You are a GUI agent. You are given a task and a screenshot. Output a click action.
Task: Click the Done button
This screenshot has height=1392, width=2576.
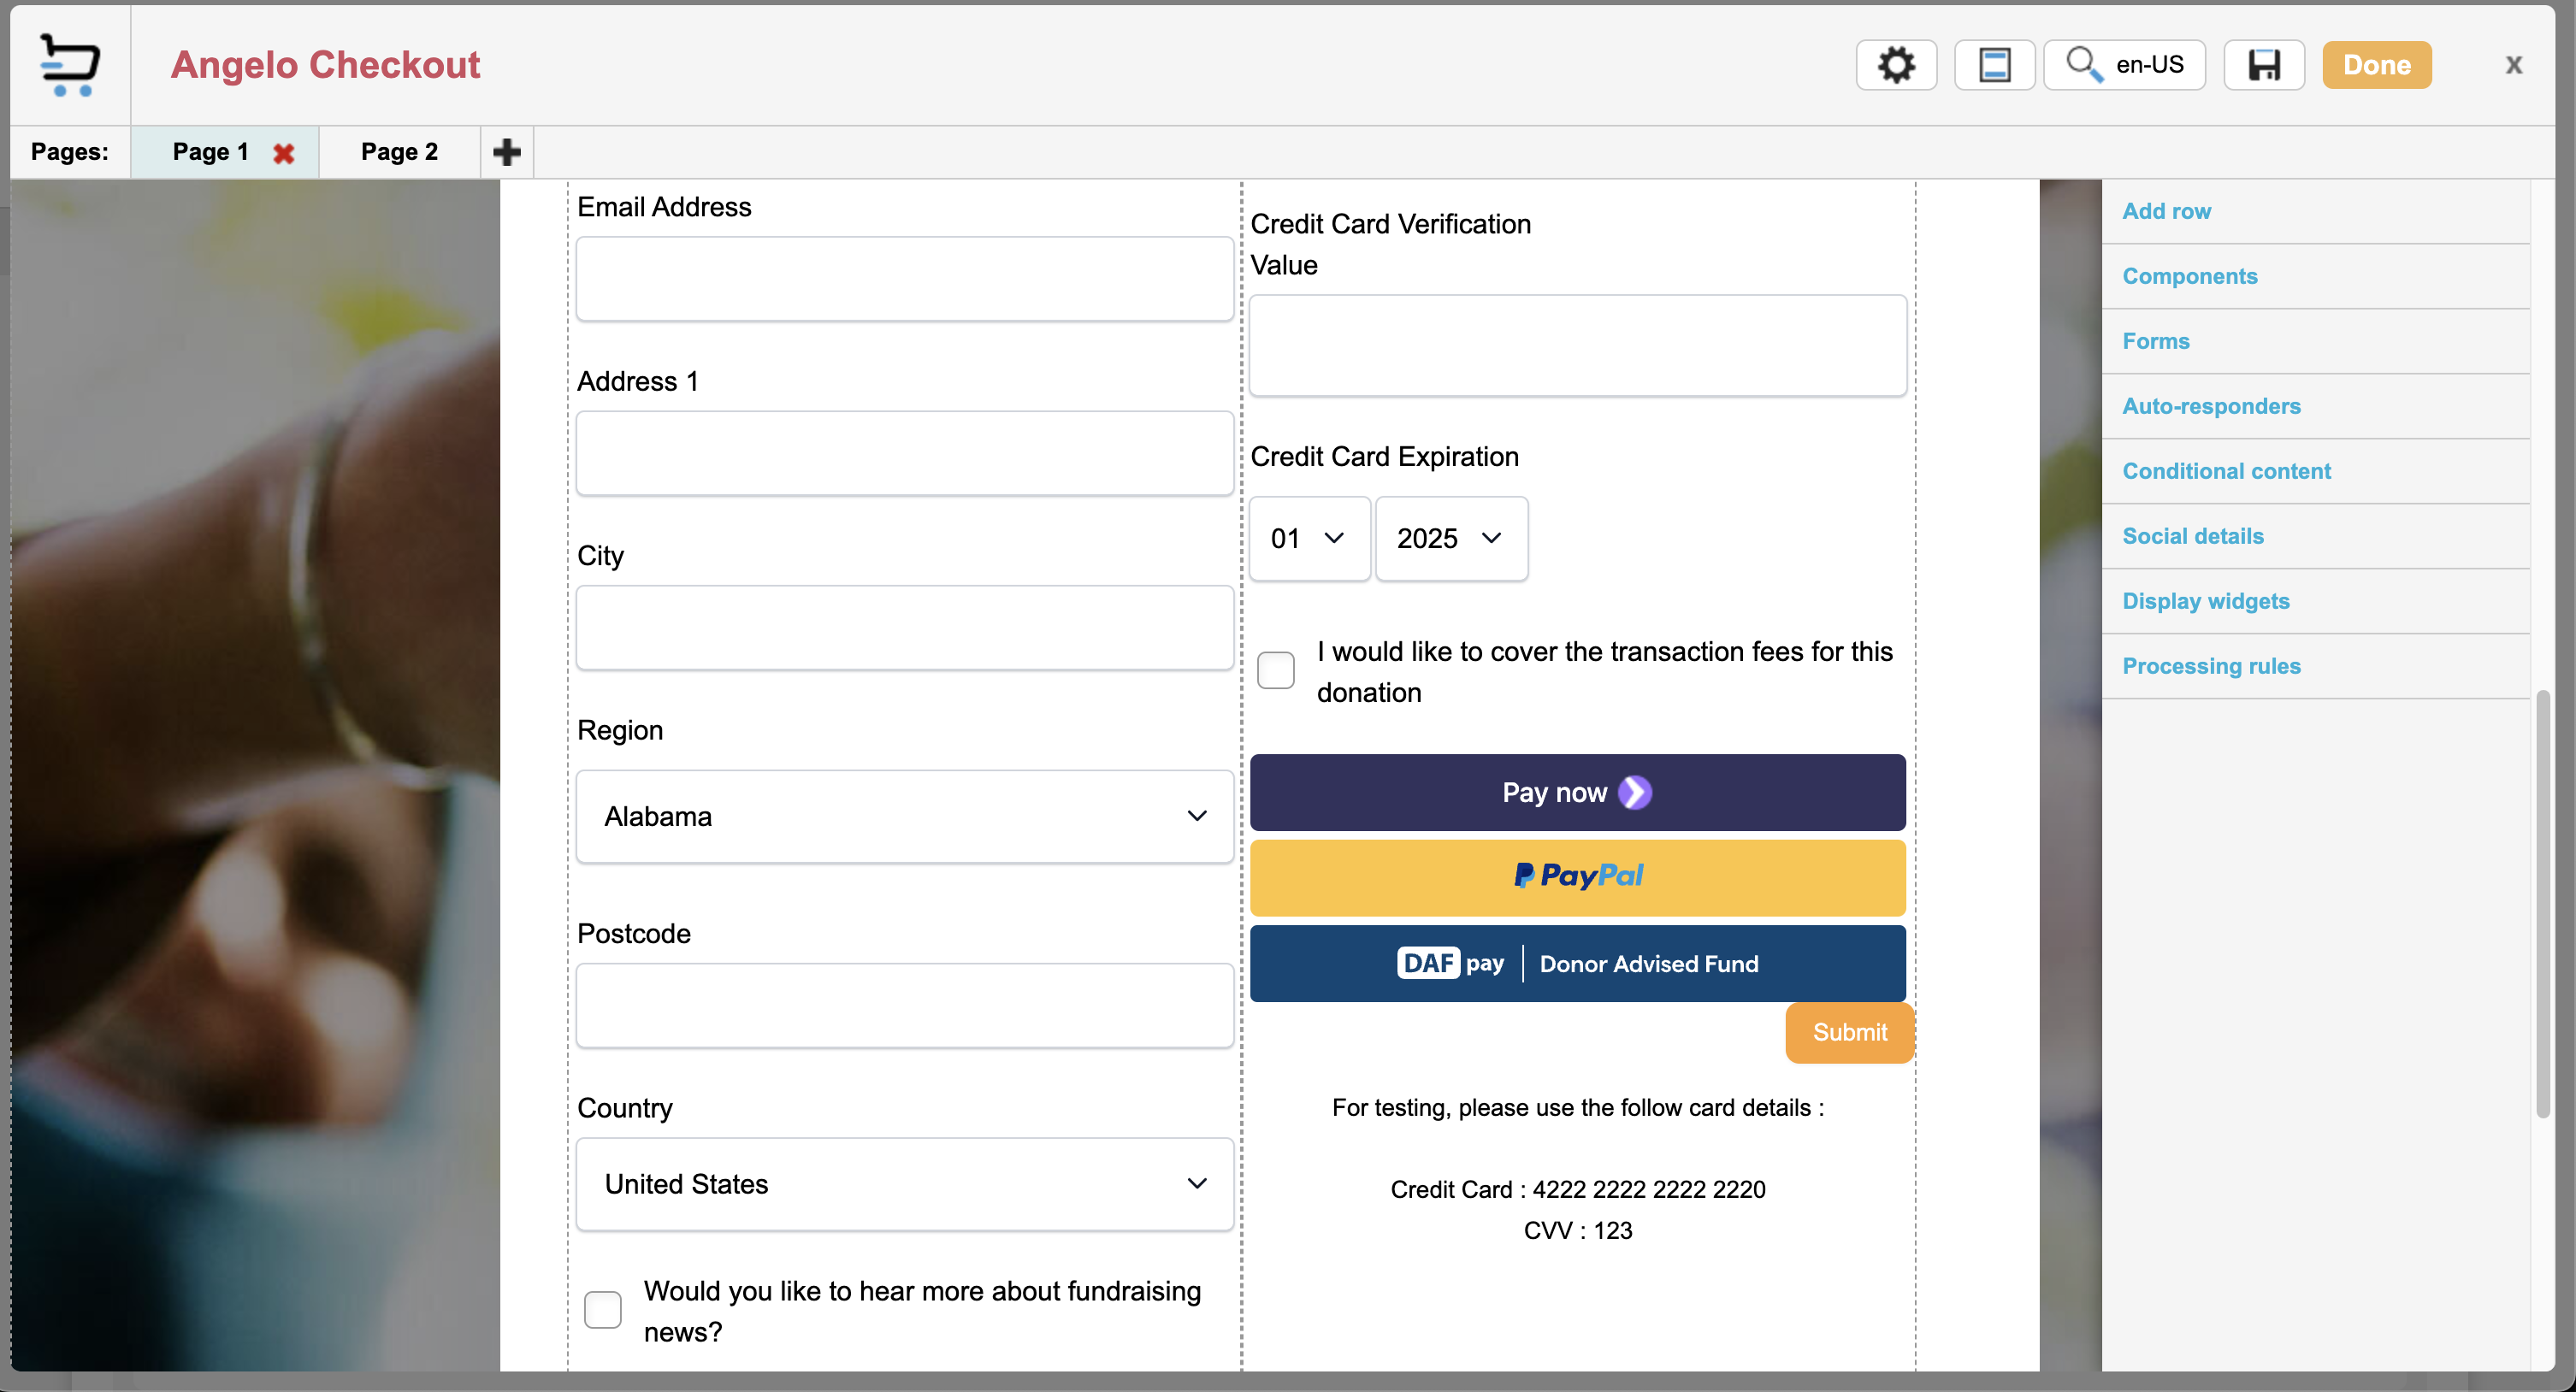[x=2377, y=65]
